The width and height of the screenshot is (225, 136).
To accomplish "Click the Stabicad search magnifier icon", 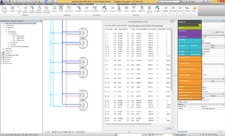I will pos(200,25).
